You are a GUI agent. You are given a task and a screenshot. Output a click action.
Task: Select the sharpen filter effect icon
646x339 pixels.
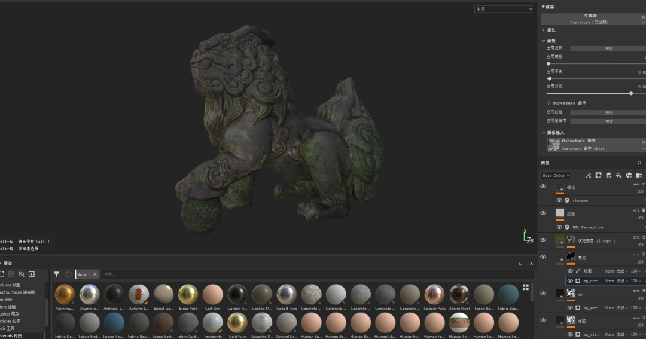[567, 201]
